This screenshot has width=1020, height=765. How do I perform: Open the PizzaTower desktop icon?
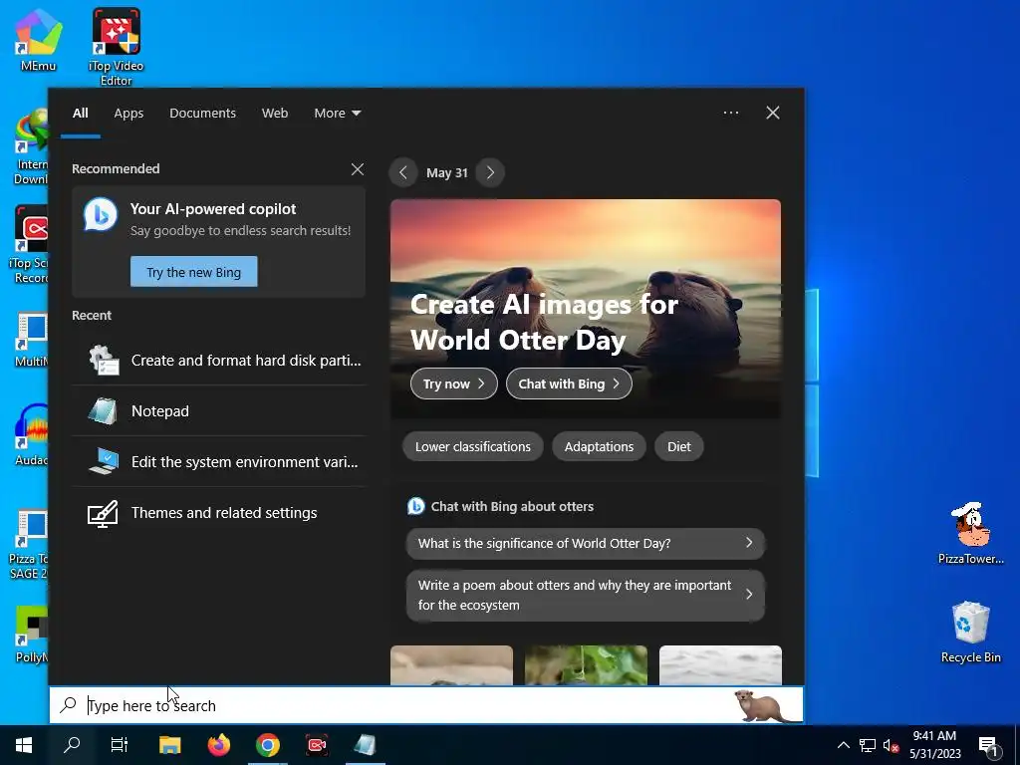tap(970, 533)
